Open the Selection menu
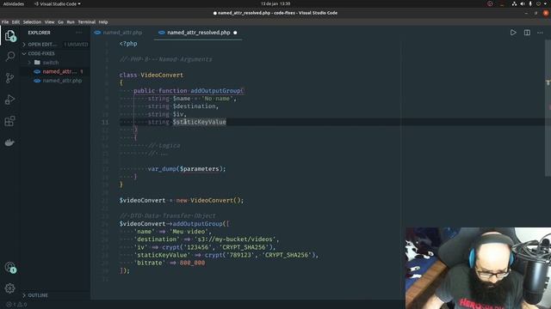The image size is (551, 309). (32, 22)
